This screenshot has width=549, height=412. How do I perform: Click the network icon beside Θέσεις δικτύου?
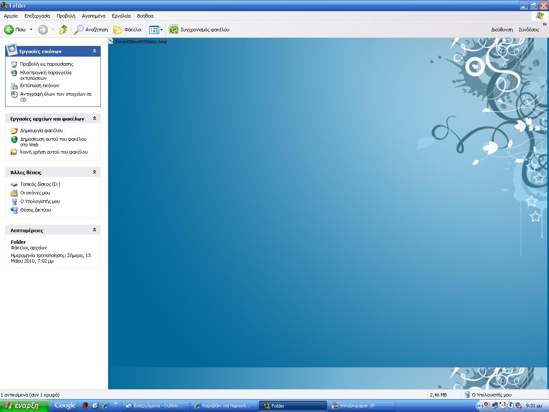[x=14, y=210]
